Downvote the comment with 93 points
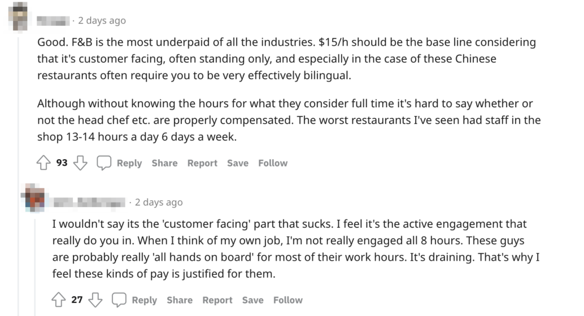Screen dimensions: 584x316 coord(81,163)
